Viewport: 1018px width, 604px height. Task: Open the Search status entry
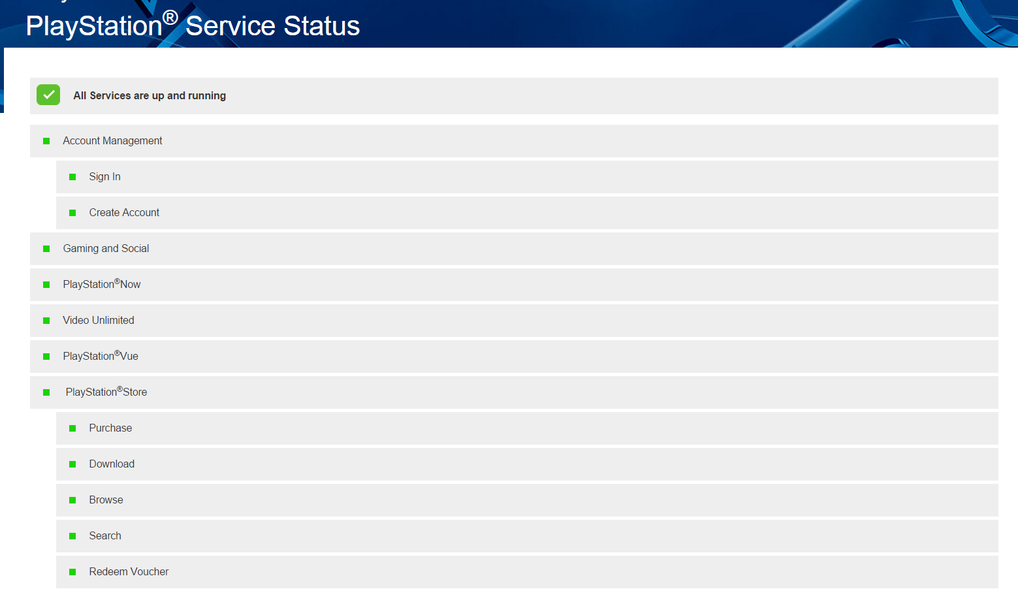[x=527, y=536]
